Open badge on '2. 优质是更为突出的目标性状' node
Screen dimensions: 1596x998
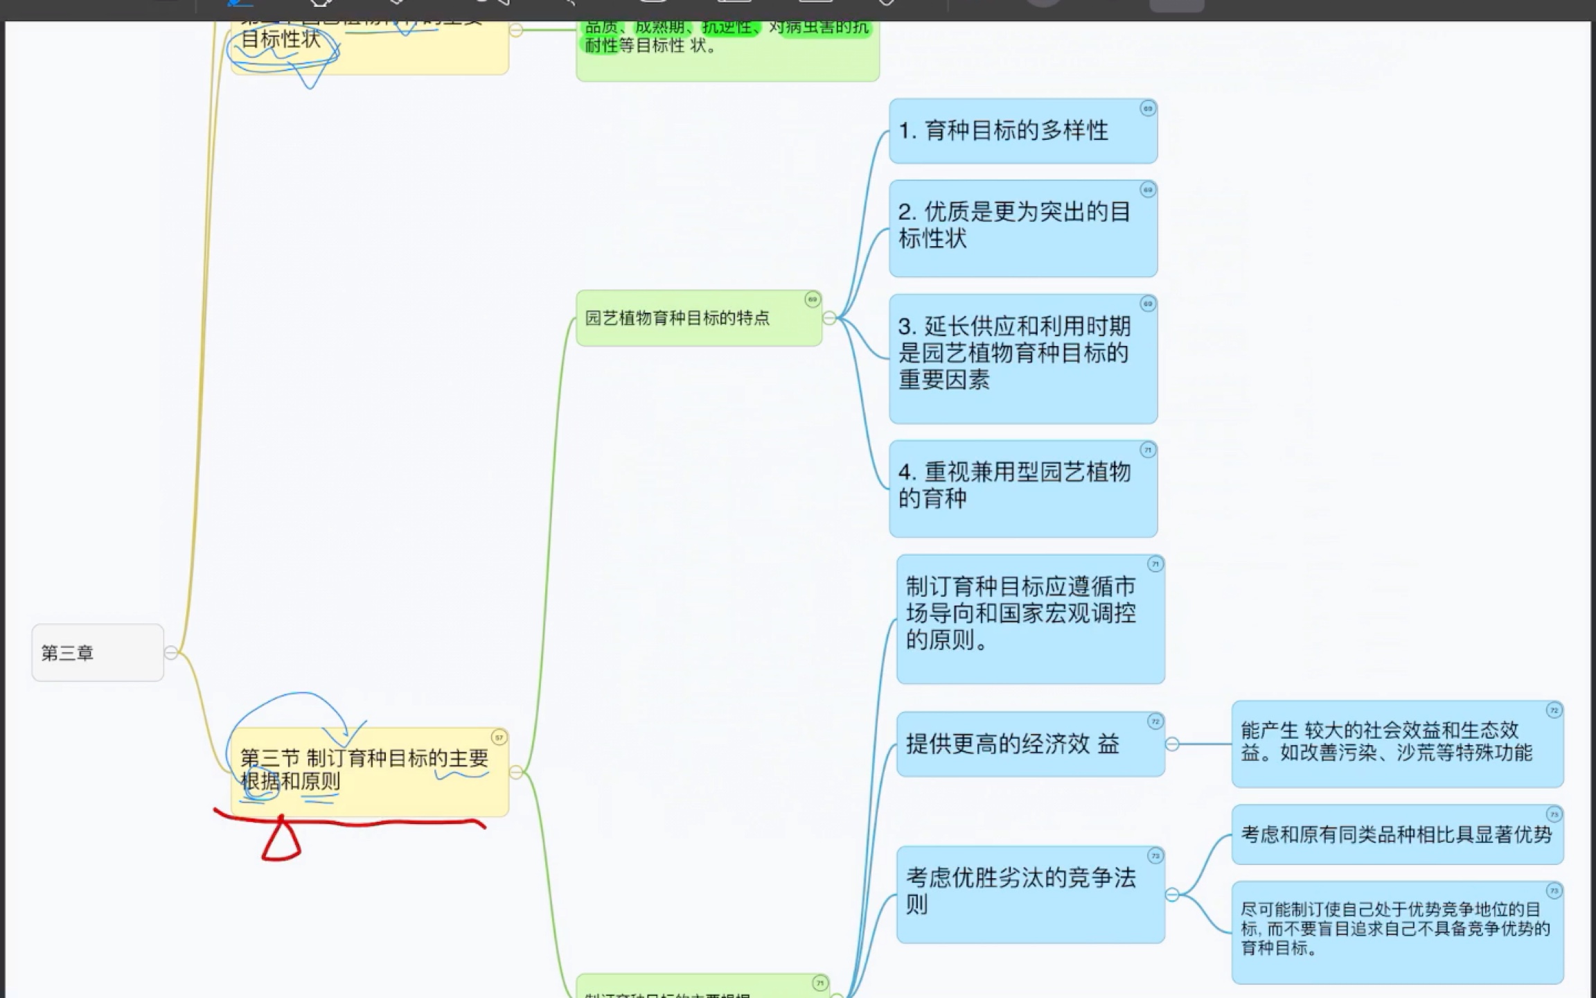coord(1148,190)
